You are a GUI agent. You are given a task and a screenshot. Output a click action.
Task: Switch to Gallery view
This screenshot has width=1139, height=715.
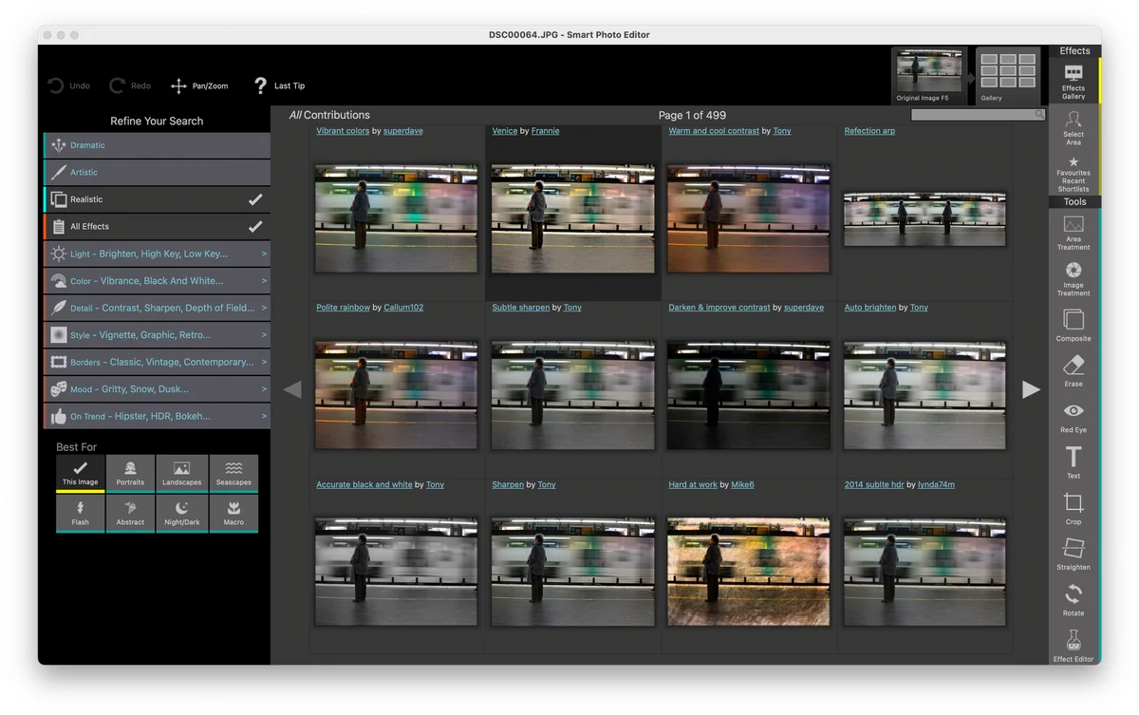click(1008, 75)
